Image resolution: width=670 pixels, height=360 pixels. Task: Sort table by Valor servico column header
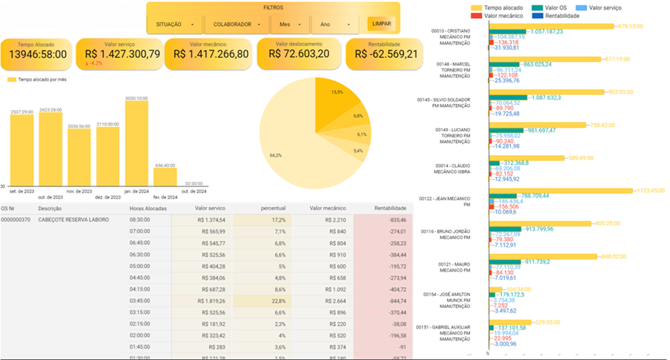coord(210,208)
